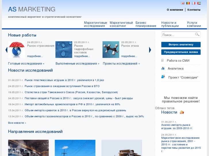Click the Вопрос аналитику button

181,45
